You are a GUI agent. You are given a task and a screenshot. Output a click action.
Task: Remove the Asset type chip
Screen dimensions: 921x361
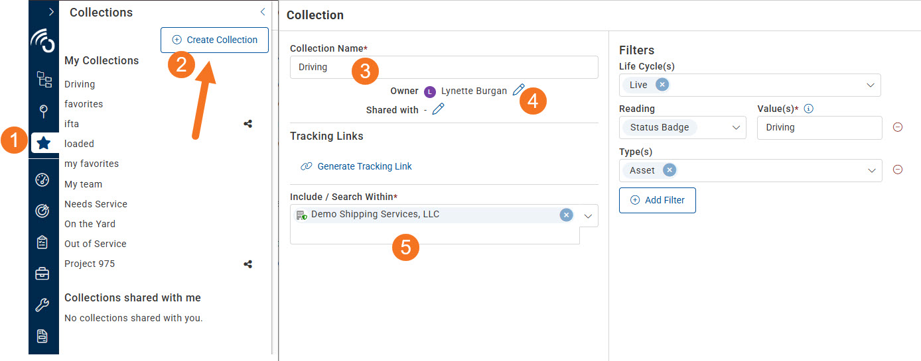click(670, 170)
